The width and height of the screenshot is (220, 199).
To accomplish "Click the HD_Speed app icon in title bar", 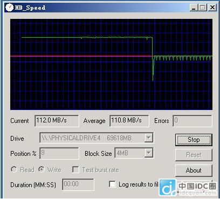I will [9, 8].
